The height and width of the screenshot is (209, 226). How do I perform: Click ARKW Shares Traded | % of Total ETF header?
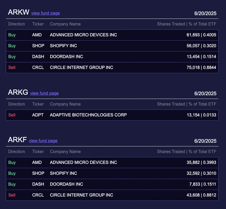pyautogui.click(x=187, y=24)
